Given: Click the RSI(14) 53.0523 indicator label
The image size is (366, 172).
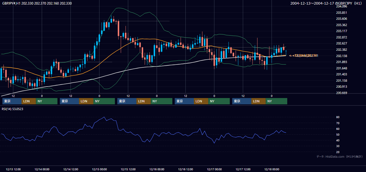Looking at the screenshot, I should [x=13, y=109].
